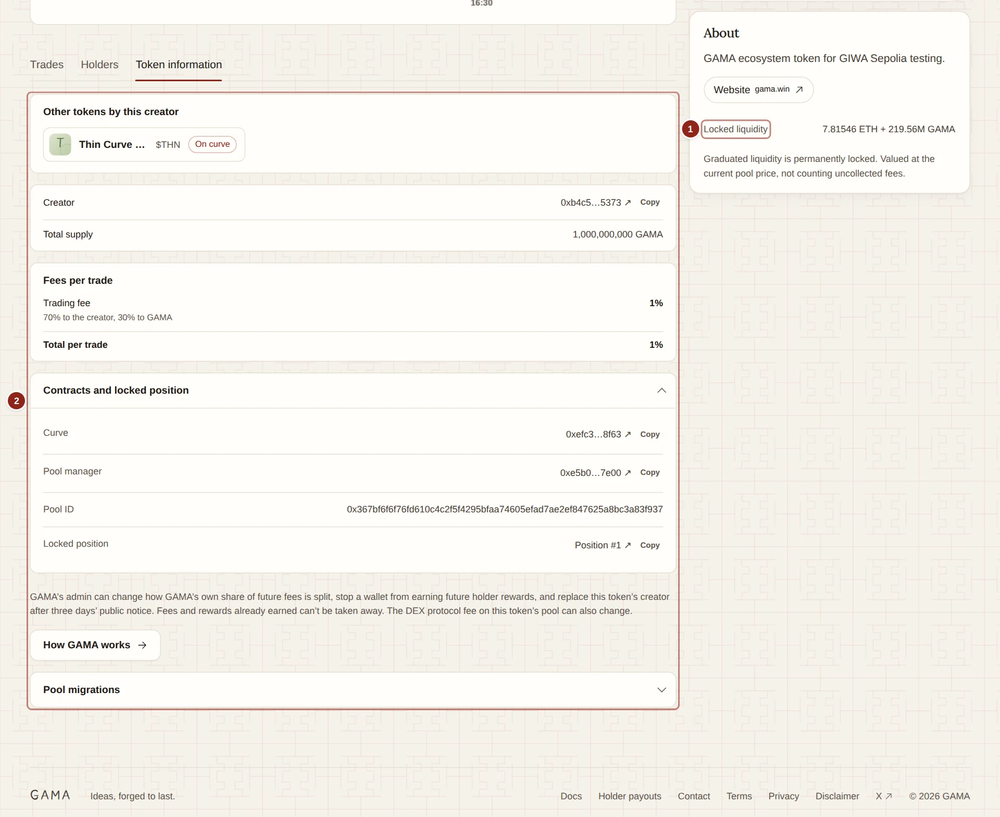Open the Position #1 link

coord(603,545)
